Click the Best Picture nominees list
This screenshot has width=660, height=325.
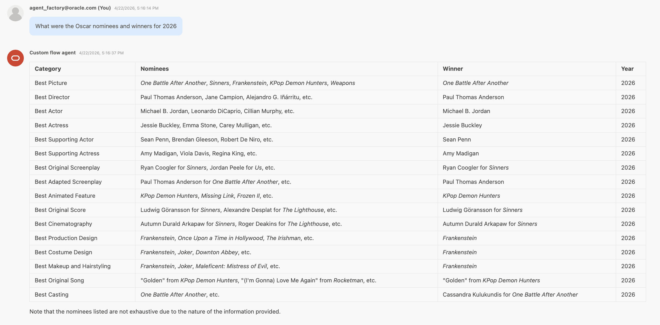[x=286, y=83]
